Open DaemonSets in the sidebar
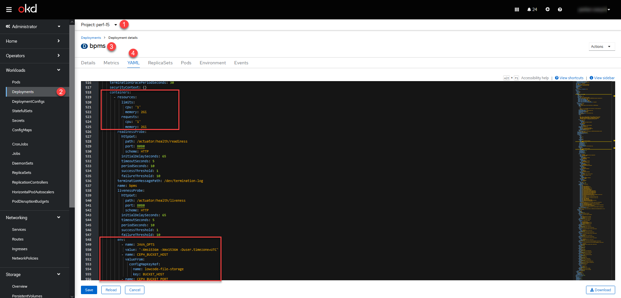Viewport: 621px width, 298px height. [23, 163]
